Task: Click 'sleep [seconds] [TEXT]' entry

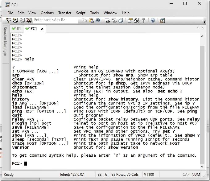Action: pyautogui.click(x=39, y=139)
